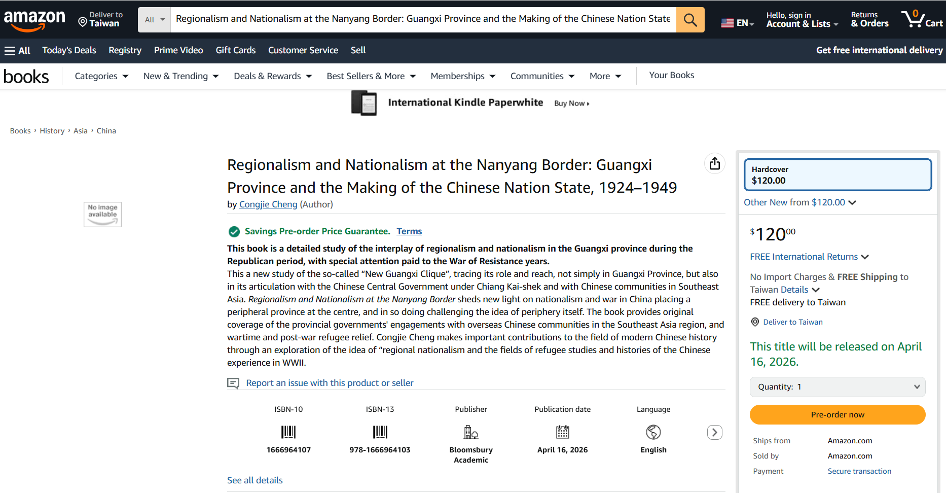Click the share icon beside book title
Screen dimensions: 946x493
[x=714, y=163]
